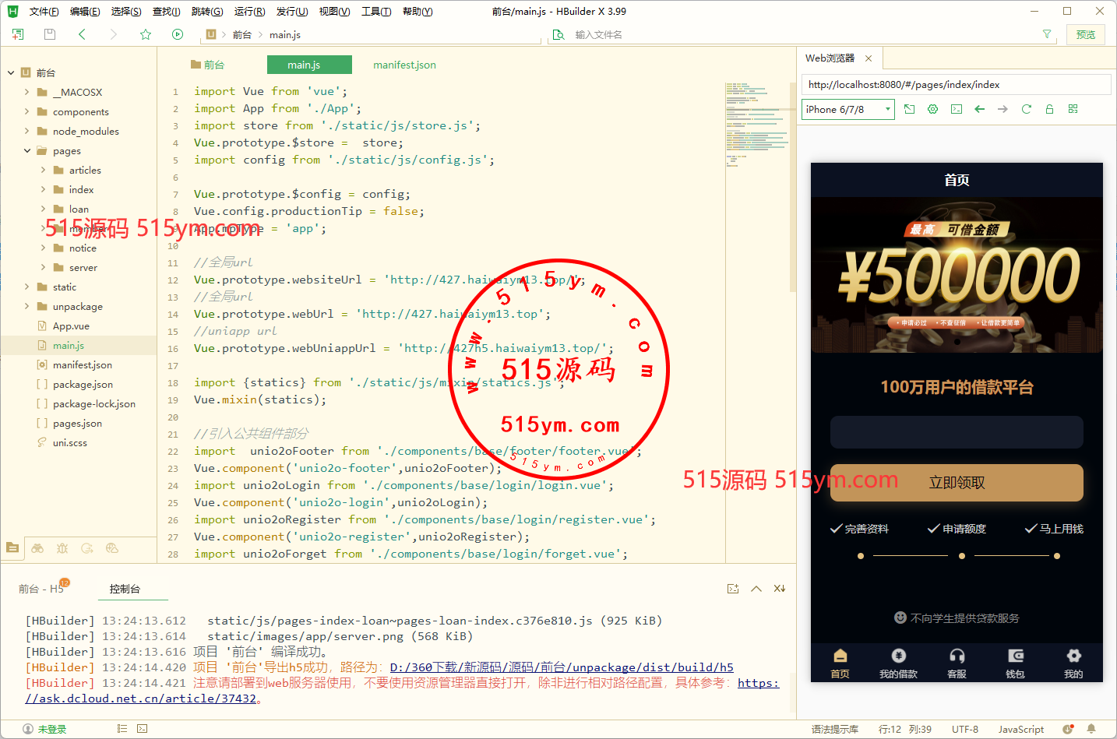Open the 钱包 tab in preview
The image size is (1117, 739).
coord(1015,663)
